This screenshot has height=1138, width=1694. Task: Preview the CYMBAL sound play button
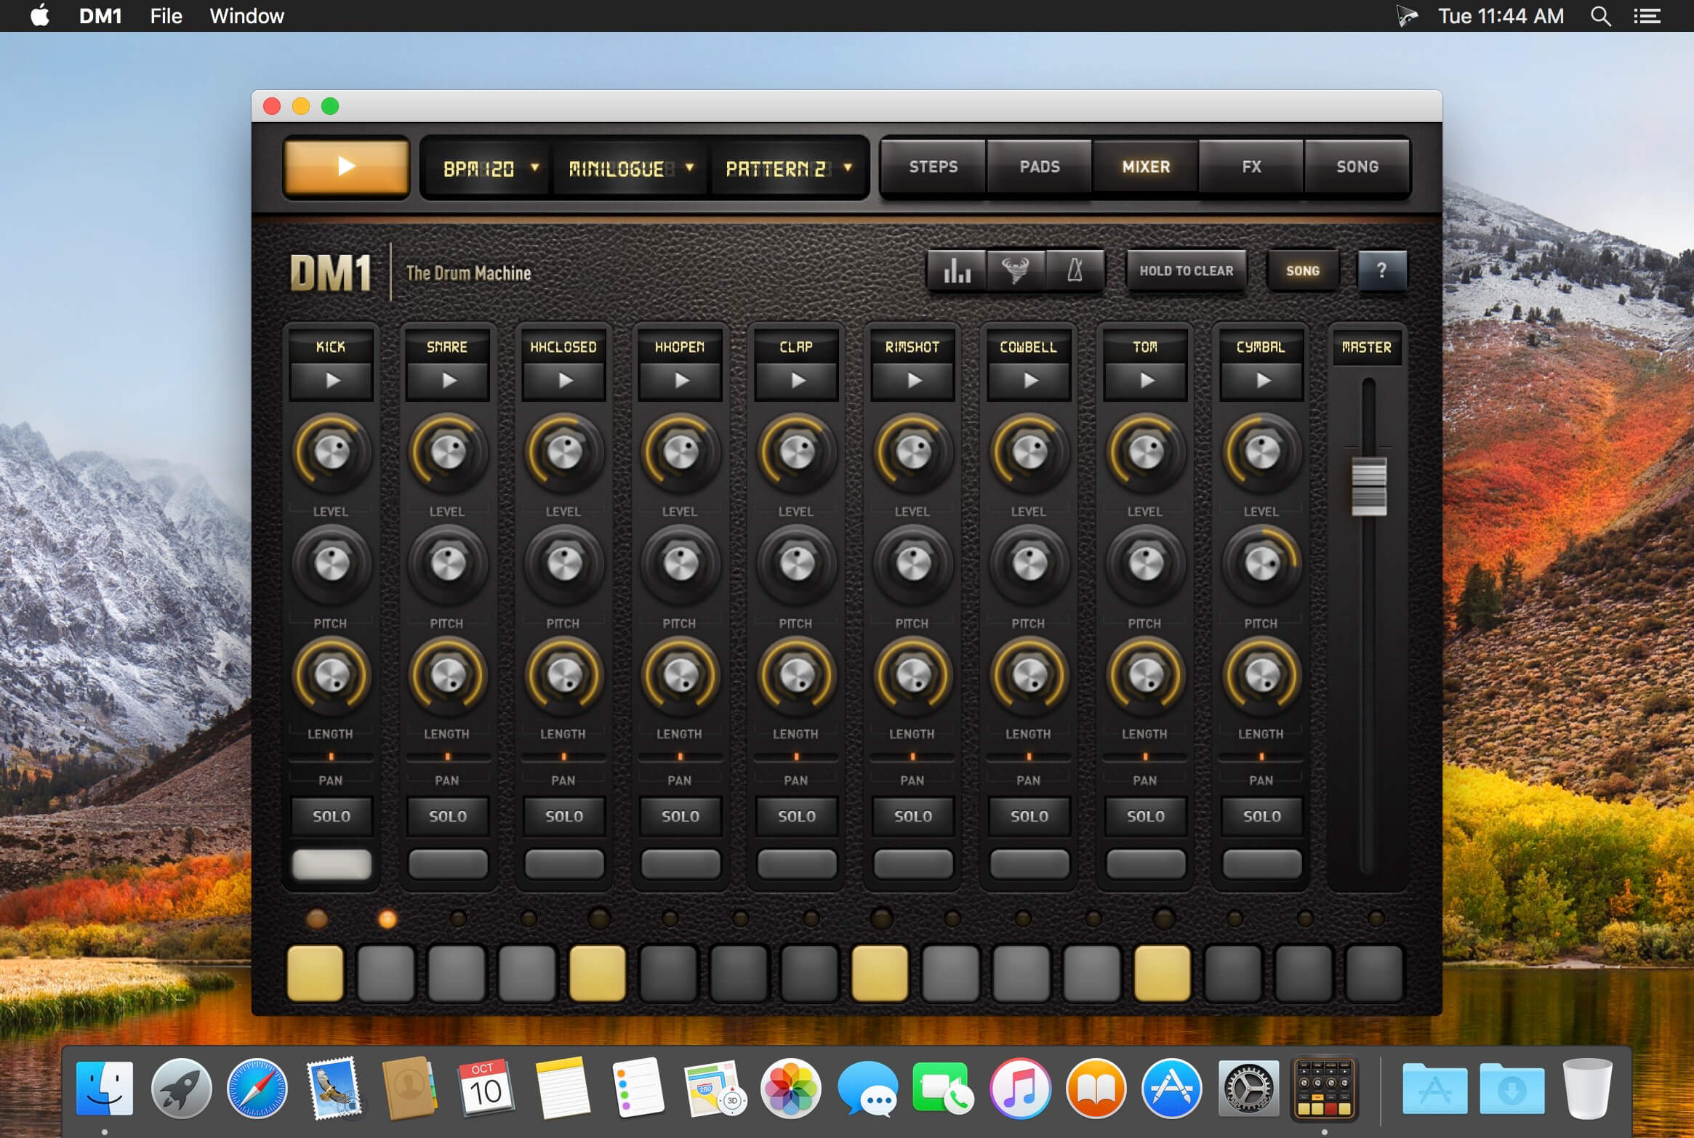tap(1262, 380)
